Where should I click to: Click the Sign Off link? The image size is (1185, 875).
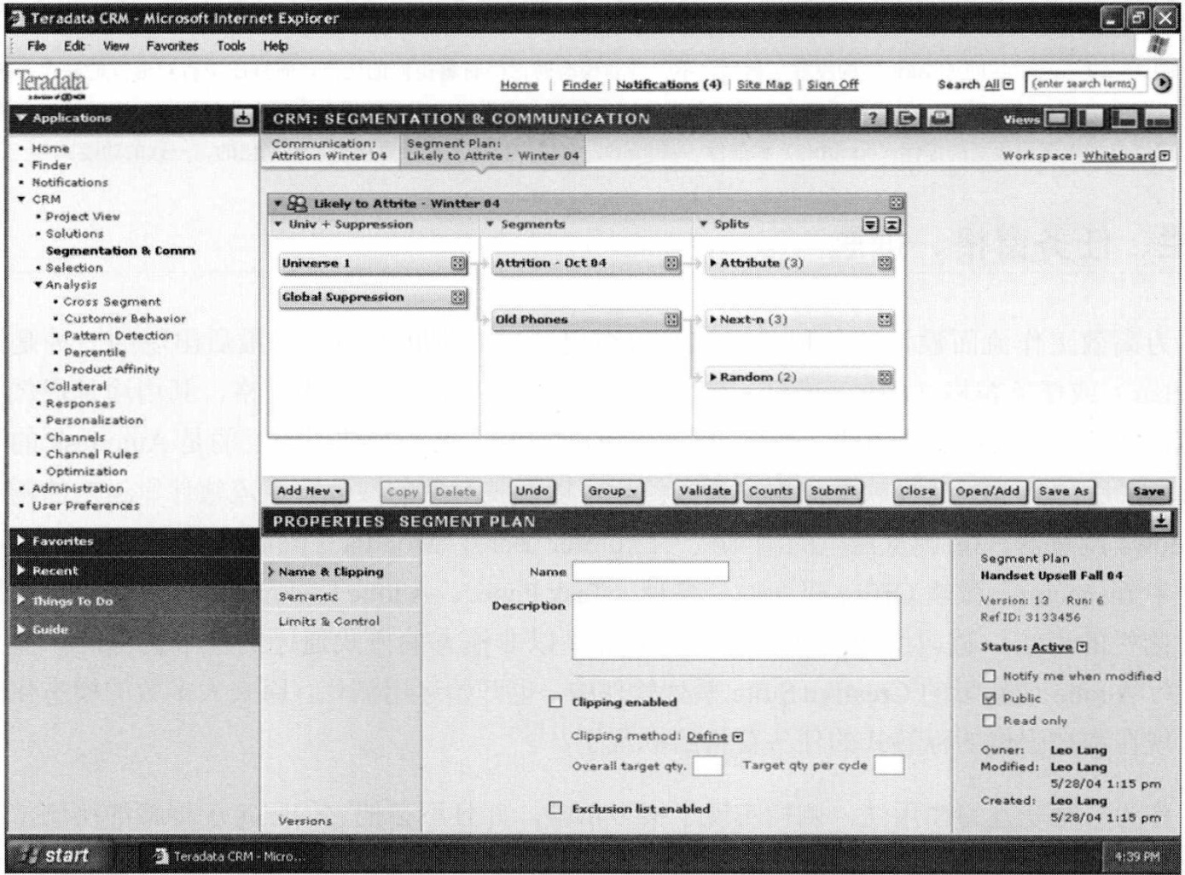click(x=833, y=84)
